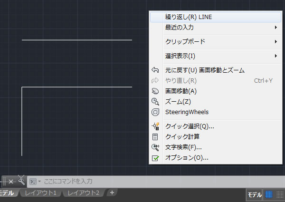
Task: Add a new layout with plus tab
Action: tap(112, 192)
